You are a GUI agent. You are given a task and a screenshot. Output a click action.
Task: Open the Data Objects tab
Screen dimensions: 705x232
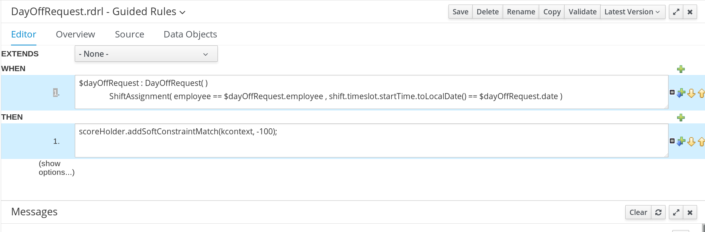pos(190,34)
